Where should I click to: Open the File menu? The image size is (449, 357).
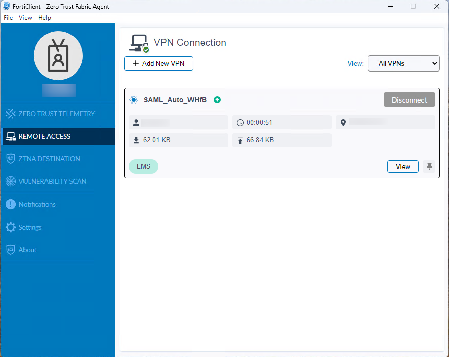click(x=8, y=18)
